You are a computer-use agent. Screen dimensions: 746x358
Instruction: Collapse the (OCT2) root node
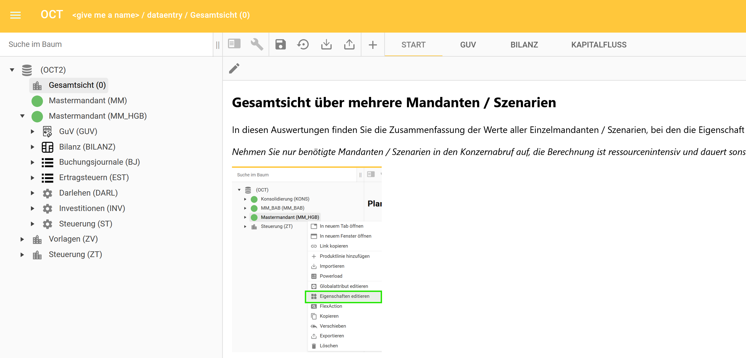coord(11,70)
